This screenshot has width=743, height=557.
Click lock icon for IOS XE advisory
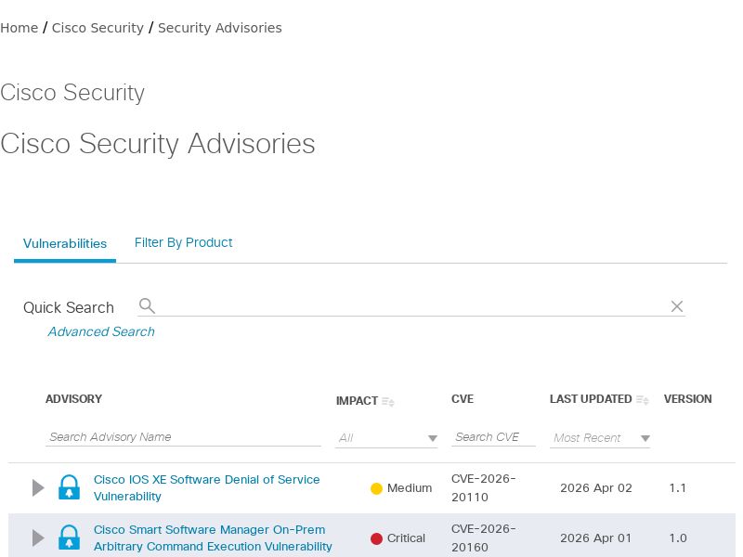pyautogui.click(x=69, y=487)
